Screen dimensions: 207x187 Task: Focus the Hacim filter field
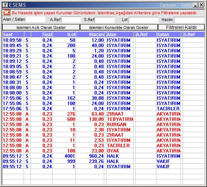(189, 20)
